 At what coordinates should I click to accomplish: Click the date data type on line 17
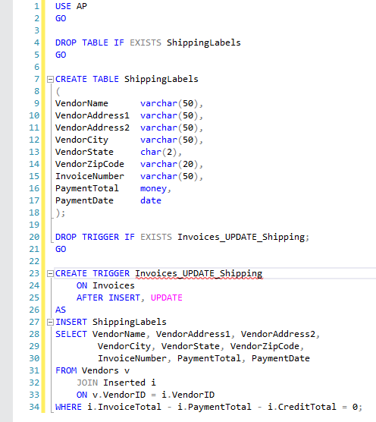[151, 200]
